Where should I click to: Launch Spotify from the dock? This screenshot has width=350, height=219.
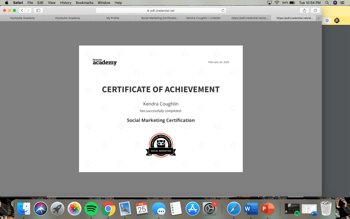coord(91,208)
